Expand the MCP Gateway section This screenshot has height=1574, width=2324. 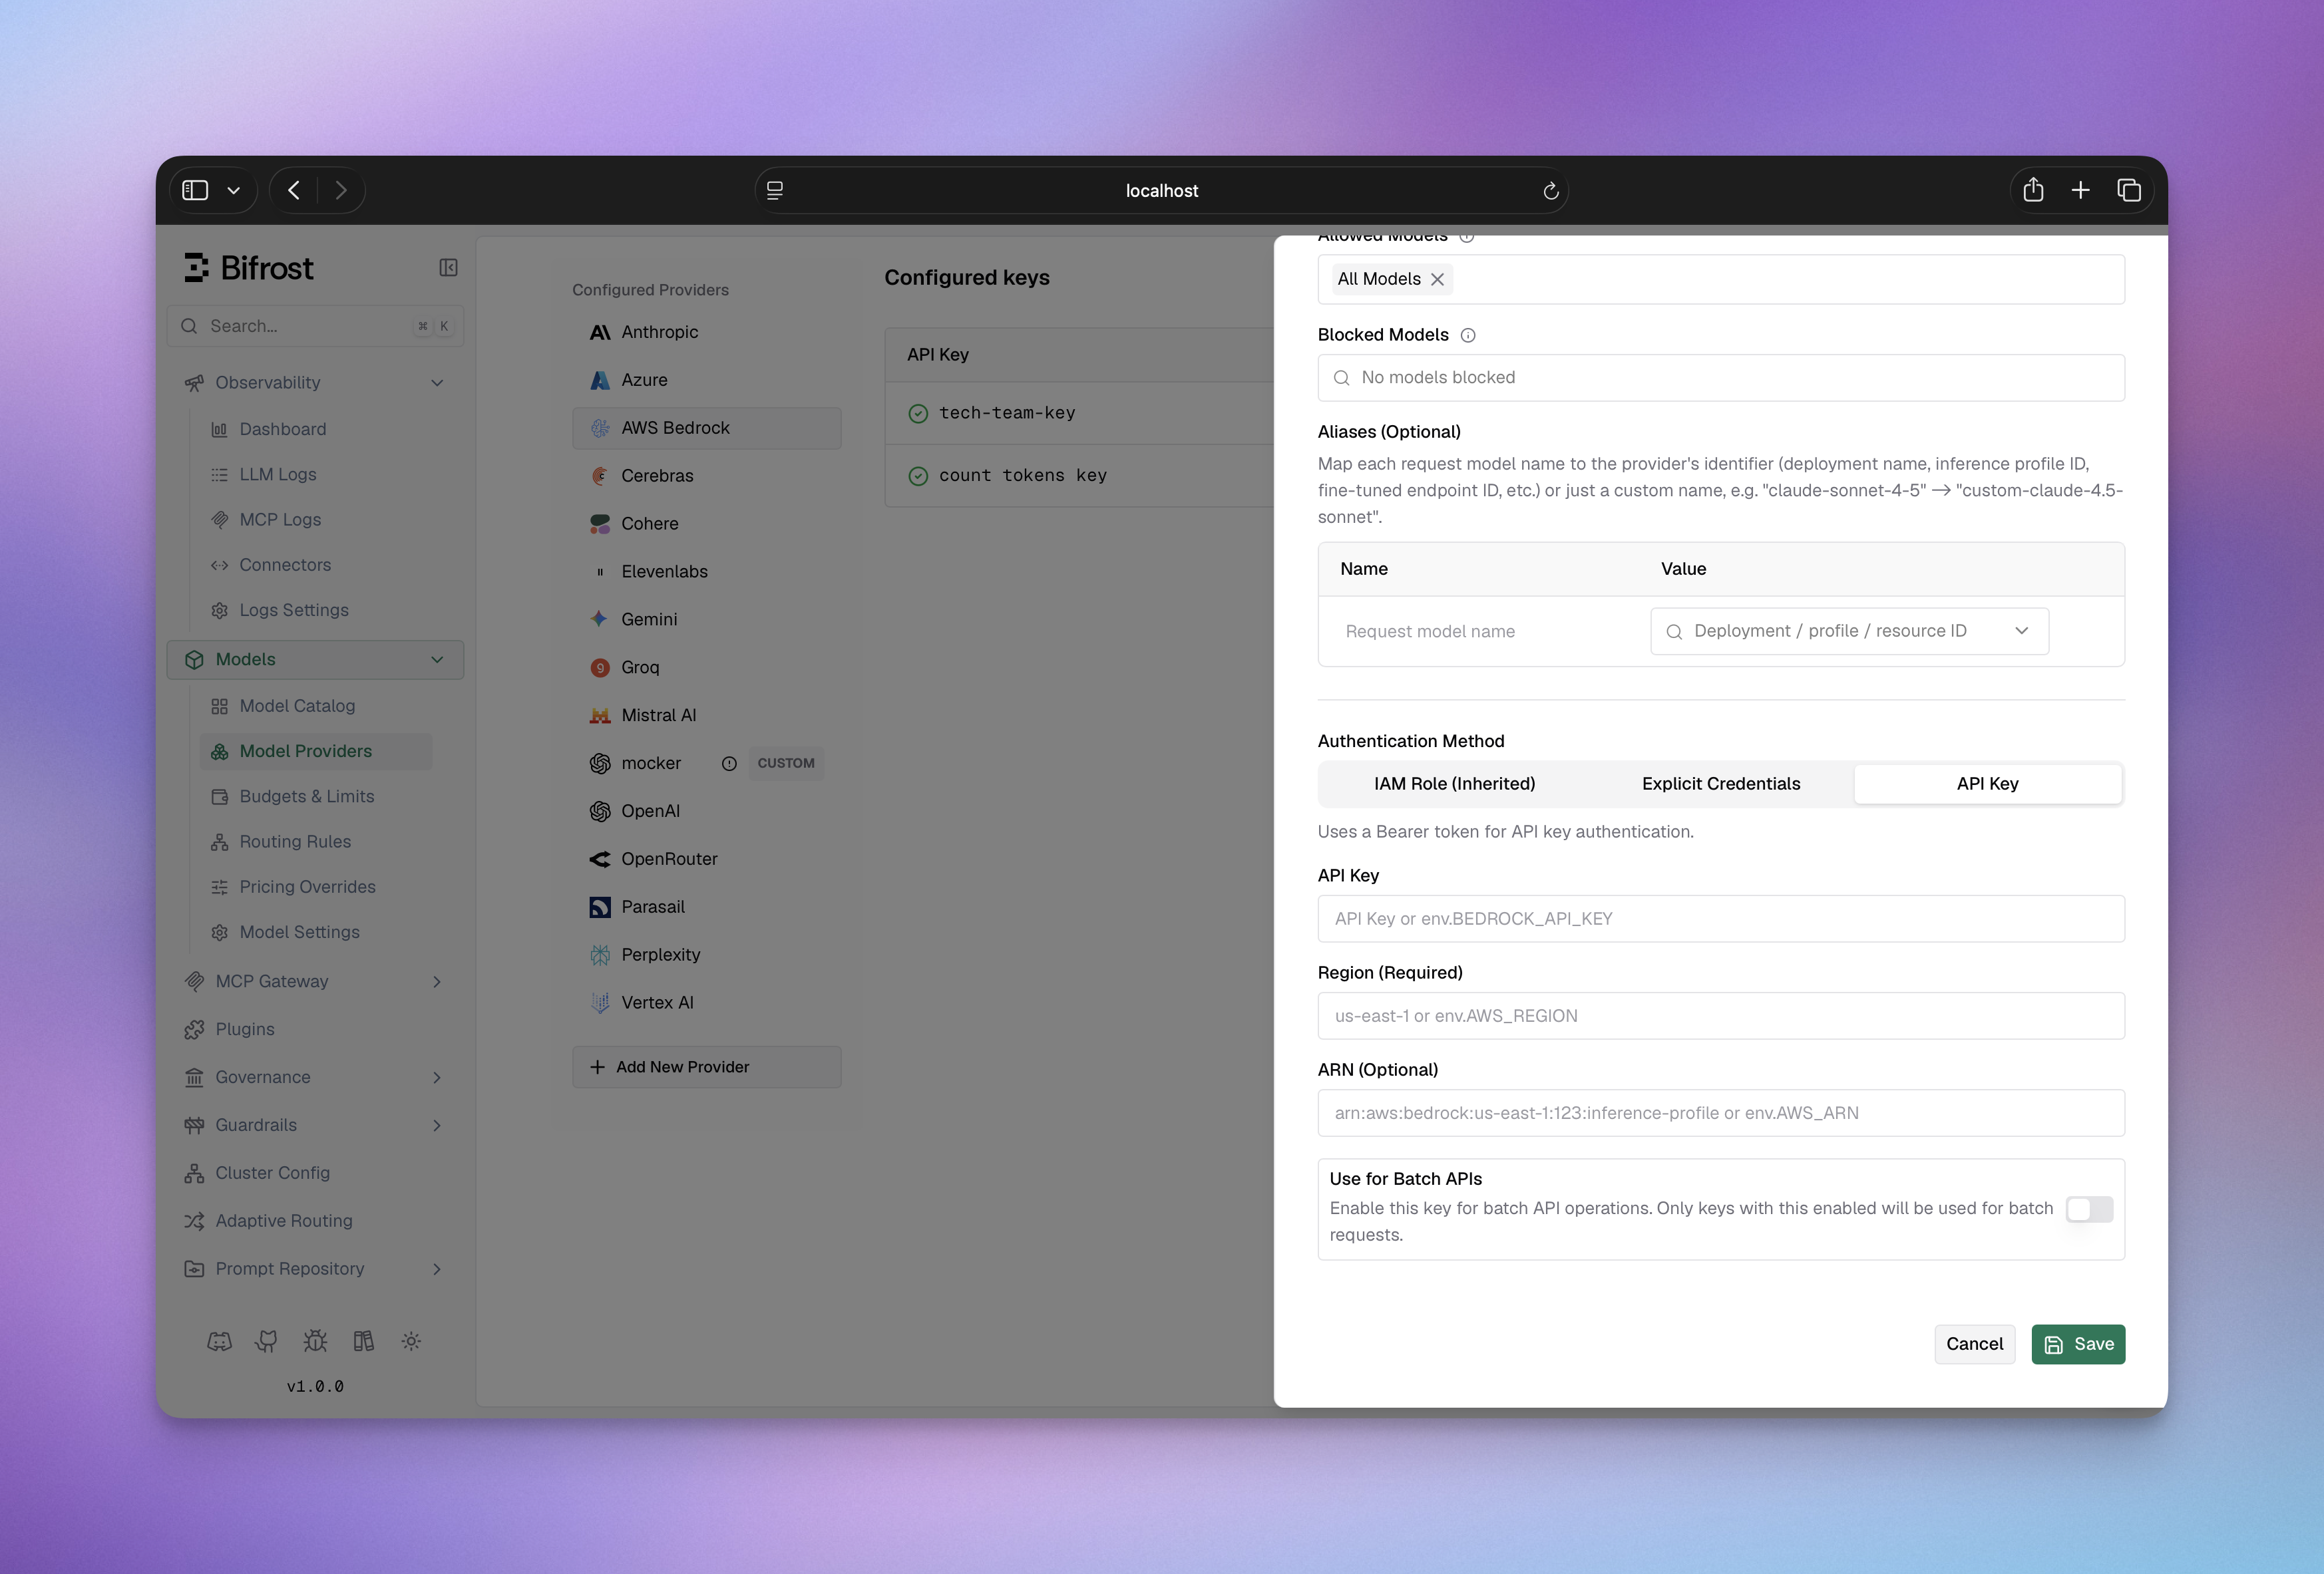pyautogui.click(x=437, y=981)
